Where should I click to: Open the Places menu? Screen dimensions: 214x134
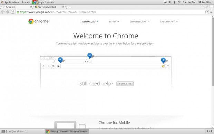tap(26, 2)
